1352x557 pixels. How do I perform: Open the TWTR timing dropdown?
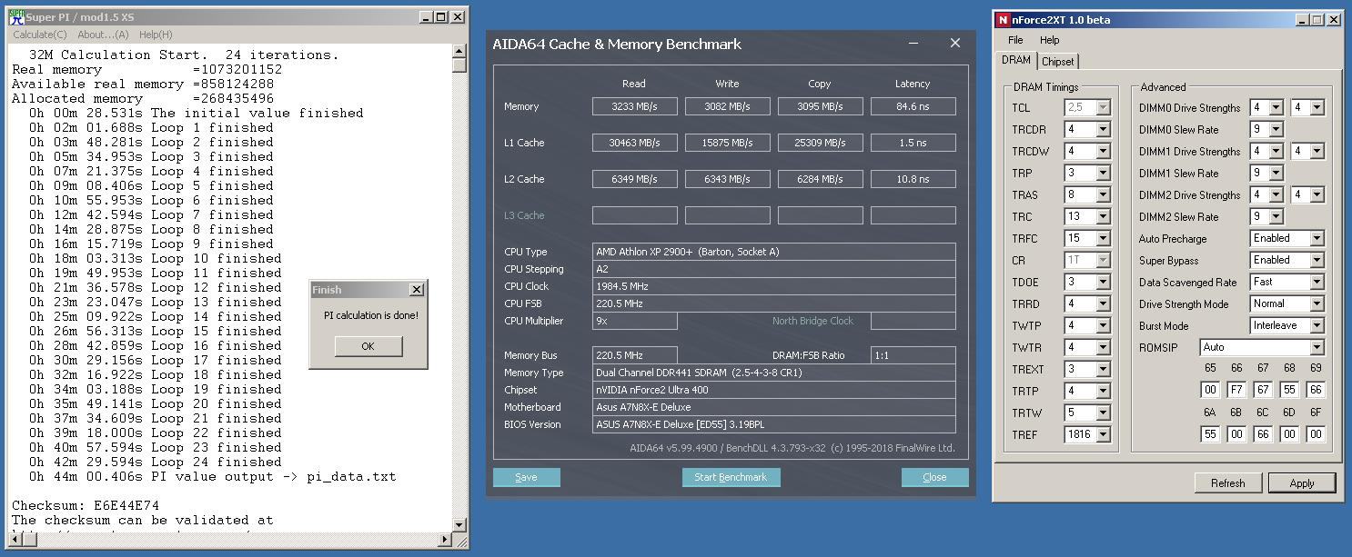point(1103,347)
